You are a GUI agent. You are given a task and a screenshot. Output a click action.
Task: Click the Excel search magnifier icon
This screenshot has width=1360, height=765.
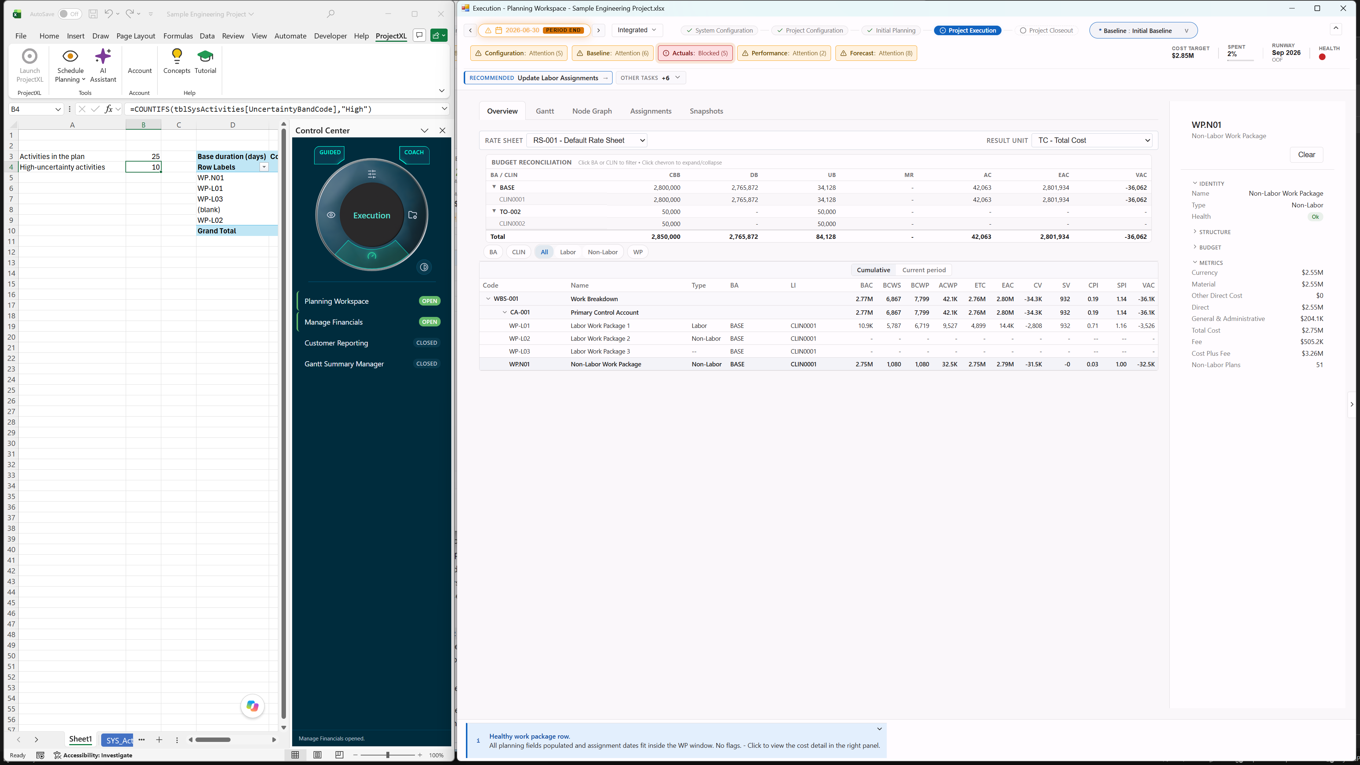(x=331, y=14)
